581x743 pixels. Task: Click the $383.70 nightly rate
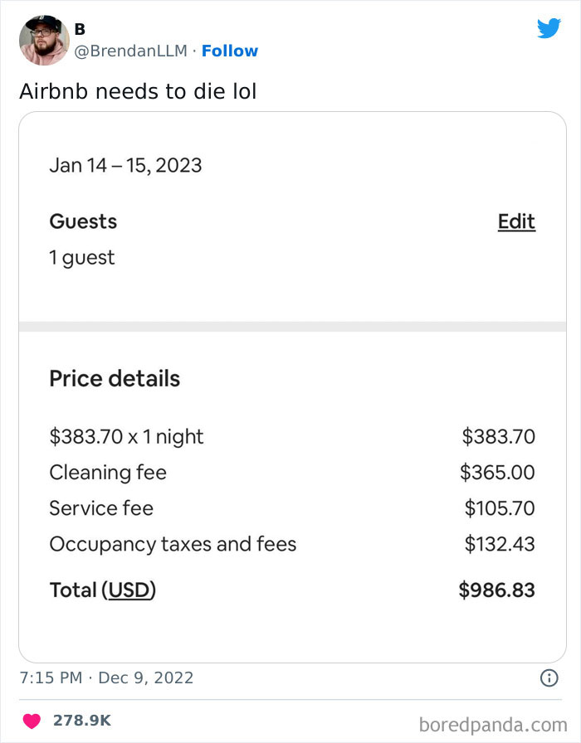126,436
